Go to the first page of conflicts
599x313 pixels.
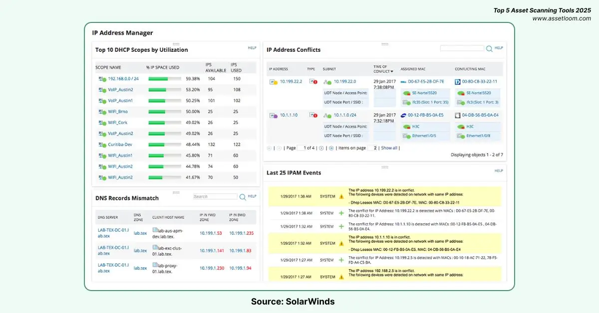coord(270,148)
